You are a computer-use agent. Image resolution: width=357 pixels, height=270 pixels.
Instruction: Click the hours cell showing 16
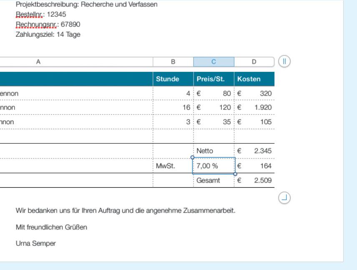pos(173,107)
